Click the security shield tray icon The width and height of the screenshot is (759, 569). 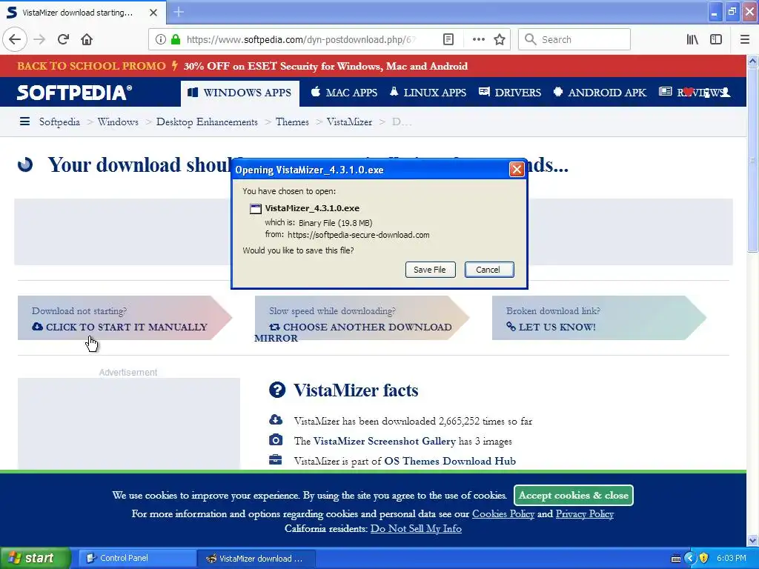(704, 558)
